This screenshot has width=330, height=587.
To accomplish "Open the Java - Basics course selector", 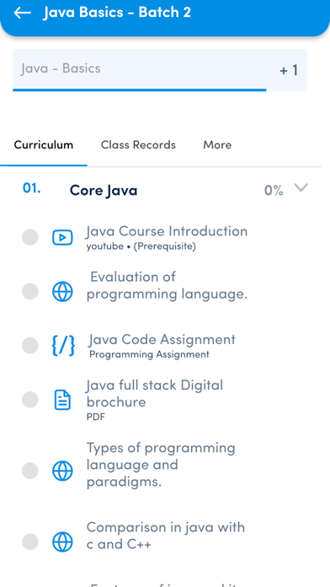I will [140, 70].
